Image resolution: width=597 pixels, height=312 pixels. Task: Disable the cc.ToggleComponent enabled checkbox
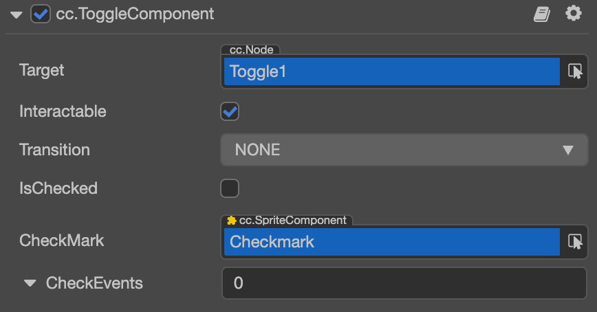pos(41,14)
